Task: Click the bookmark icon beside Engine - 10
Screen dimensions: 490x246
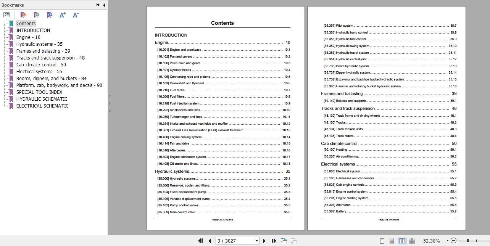Action: [11, 37]
